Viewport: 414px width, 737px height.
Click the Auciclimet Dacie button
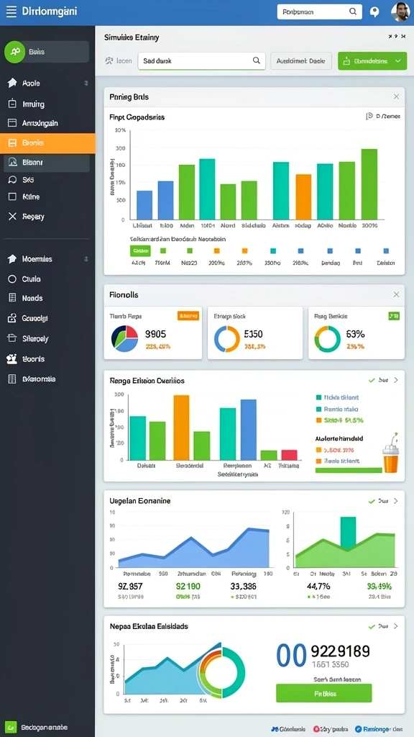coord(301,61)
